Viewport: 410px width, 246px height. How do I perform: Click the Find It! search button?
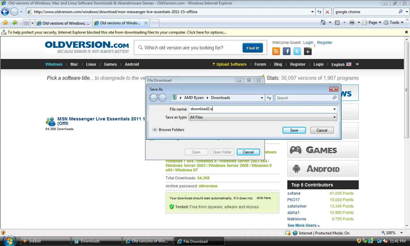click(253, 48)
